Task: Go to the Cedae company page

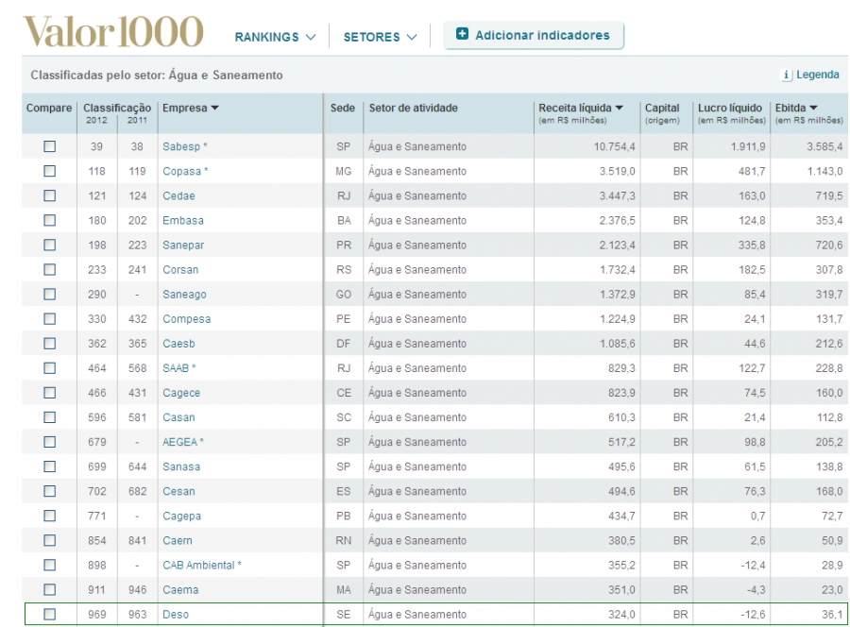Action: coord(178,195)
